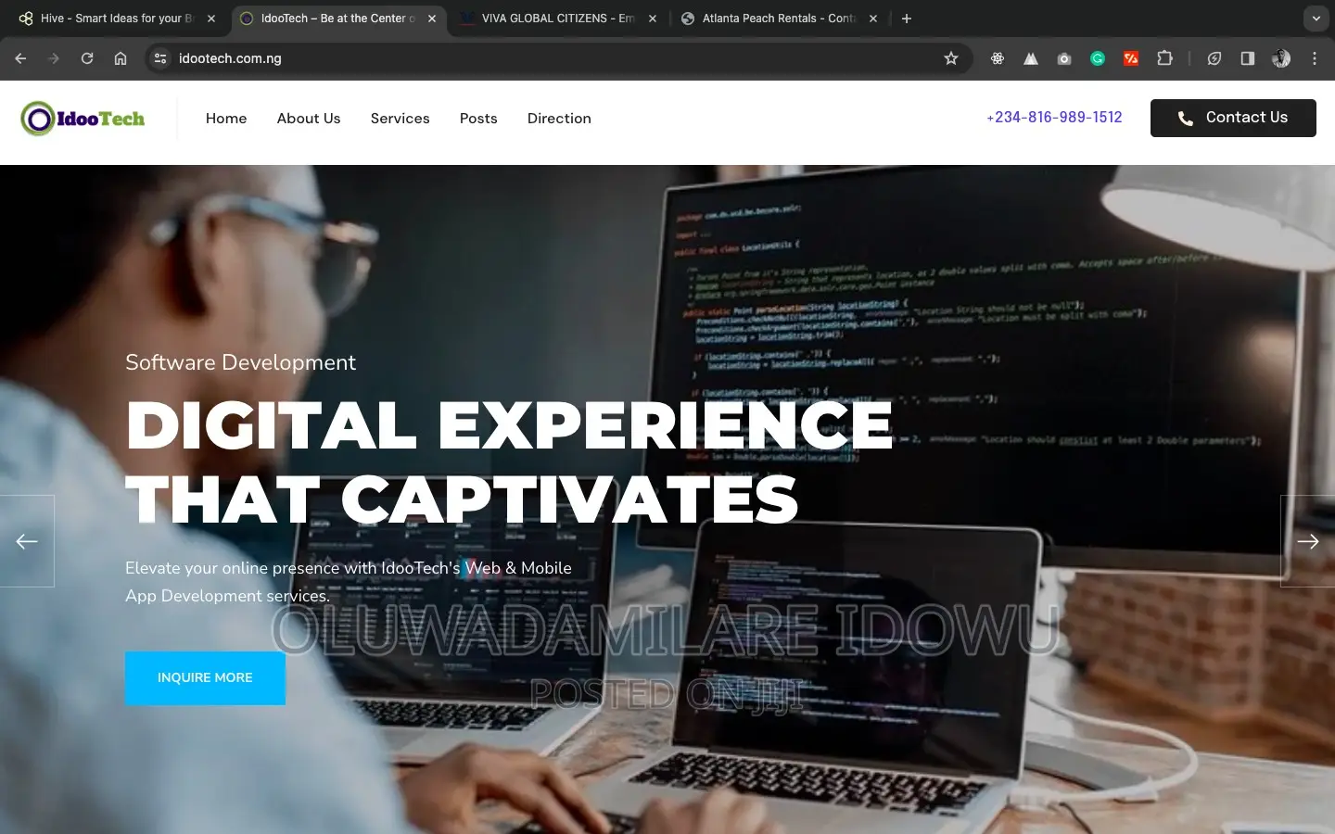
Task: Switch to the VIVA GLOBAL CITIZENS tab
Action: click(558, 19)
